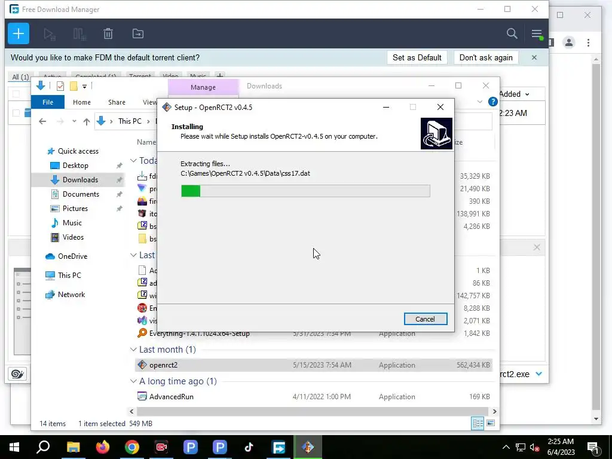The width and height of the screenshot is (612, 459).
Task: Show hidden system tray icons
Action: (x=506, y=447)
